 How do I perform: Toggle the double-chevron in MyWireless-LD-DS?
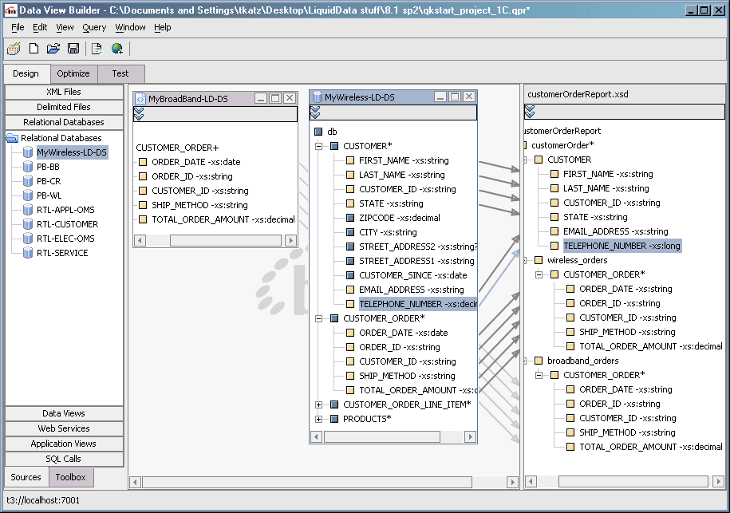[316, 112]
